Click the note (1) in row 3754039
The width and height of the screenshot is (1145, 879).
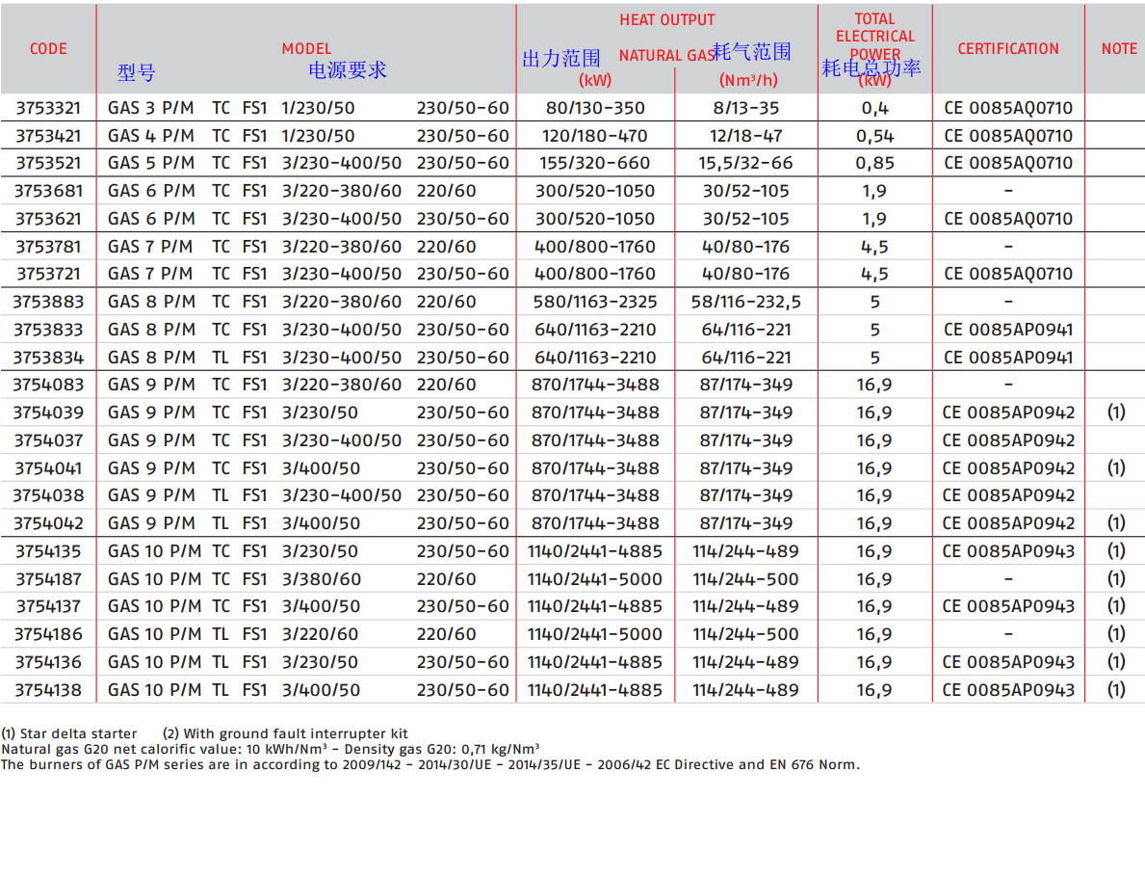pyautogui.click(x=1115, y=413)
